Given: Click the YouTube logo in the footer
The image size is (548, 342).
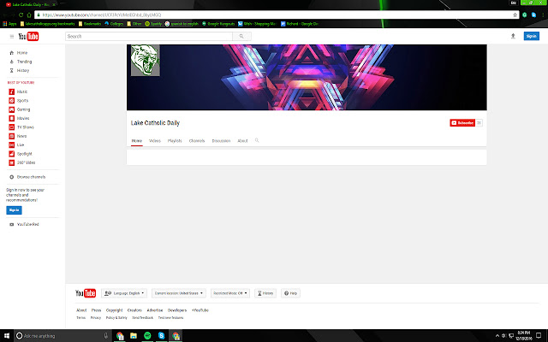Looking at the screenshot, I should pyautogui.click(x=86, y=293).
